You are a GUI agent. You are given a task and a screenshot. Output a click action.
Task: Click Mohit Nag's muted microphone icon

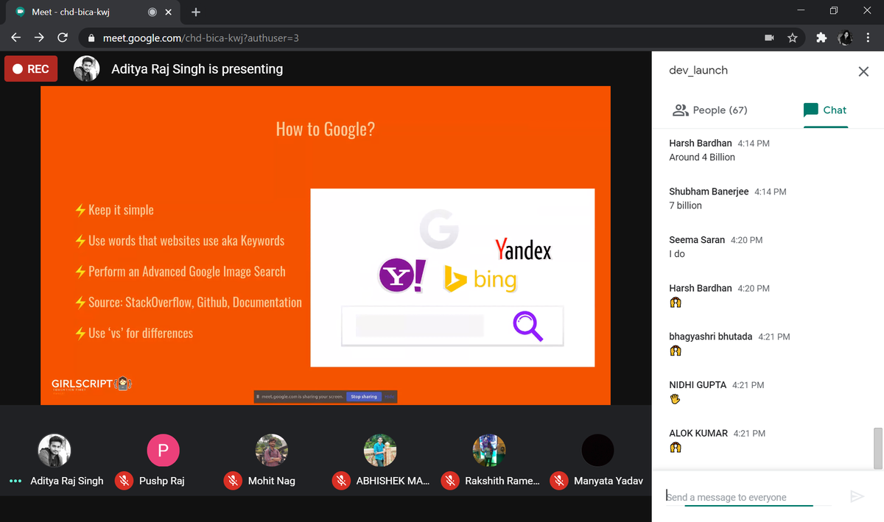tap(233, 481)
